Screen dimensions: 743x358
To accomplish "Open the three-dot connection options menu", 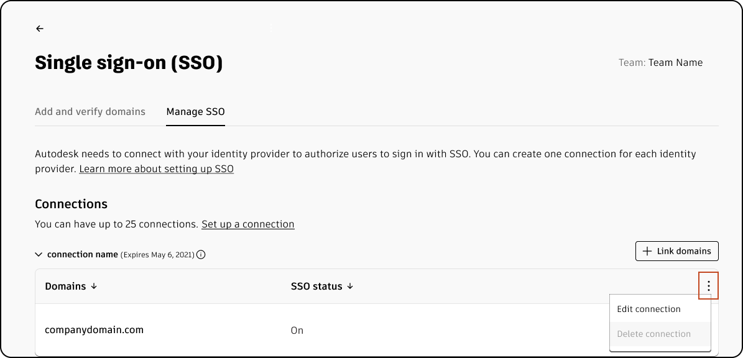I will point(708,286).
